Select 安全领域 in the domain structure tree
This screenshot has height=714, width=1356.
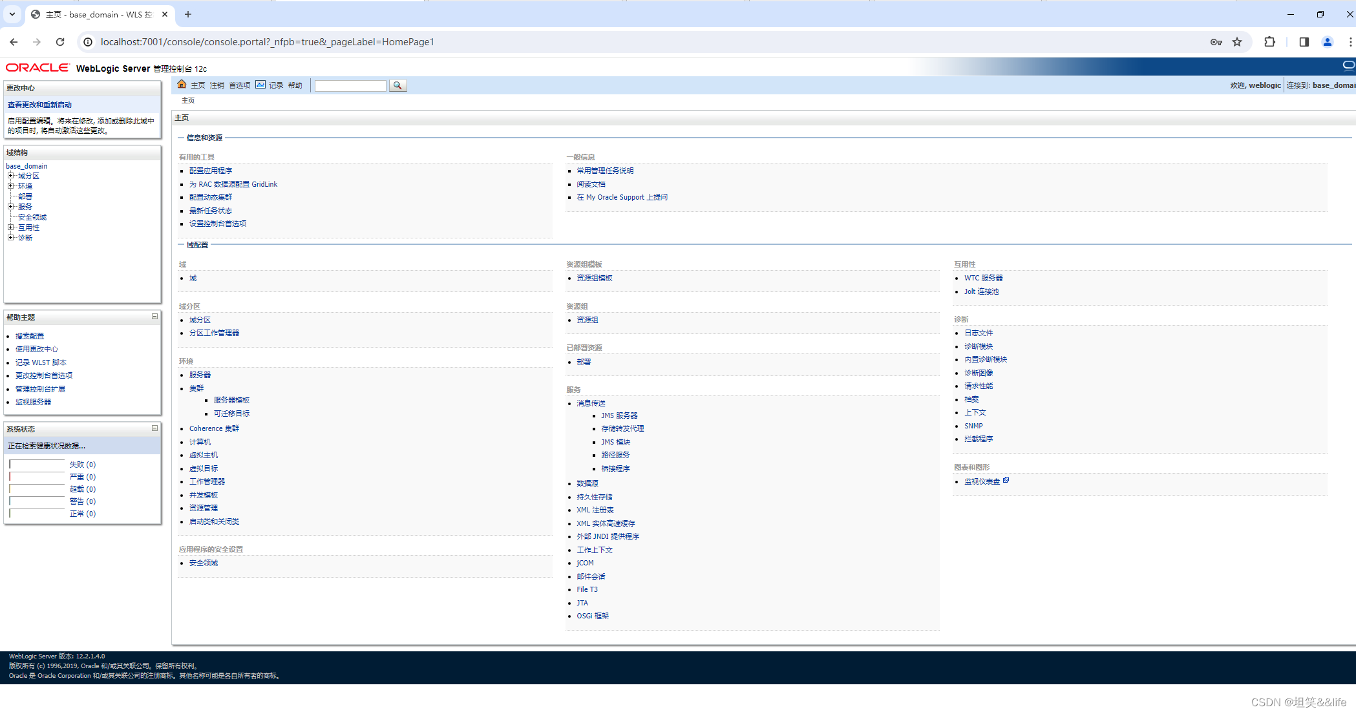tap(32, 217)
